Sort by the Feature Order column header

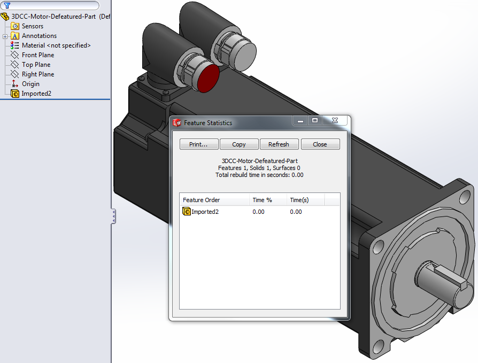pyautogui.click(x=214, y=200)
